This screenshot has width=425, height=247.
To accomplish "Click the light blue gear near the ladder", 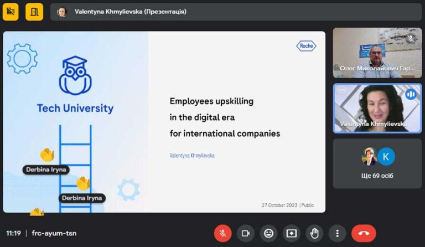I will click(x=128, y=189).
